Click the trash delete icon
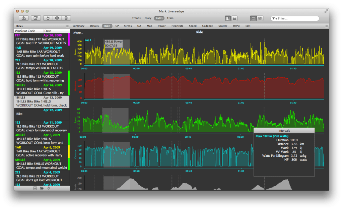Screen dimensions: 343x210 [x=66, y=18]
